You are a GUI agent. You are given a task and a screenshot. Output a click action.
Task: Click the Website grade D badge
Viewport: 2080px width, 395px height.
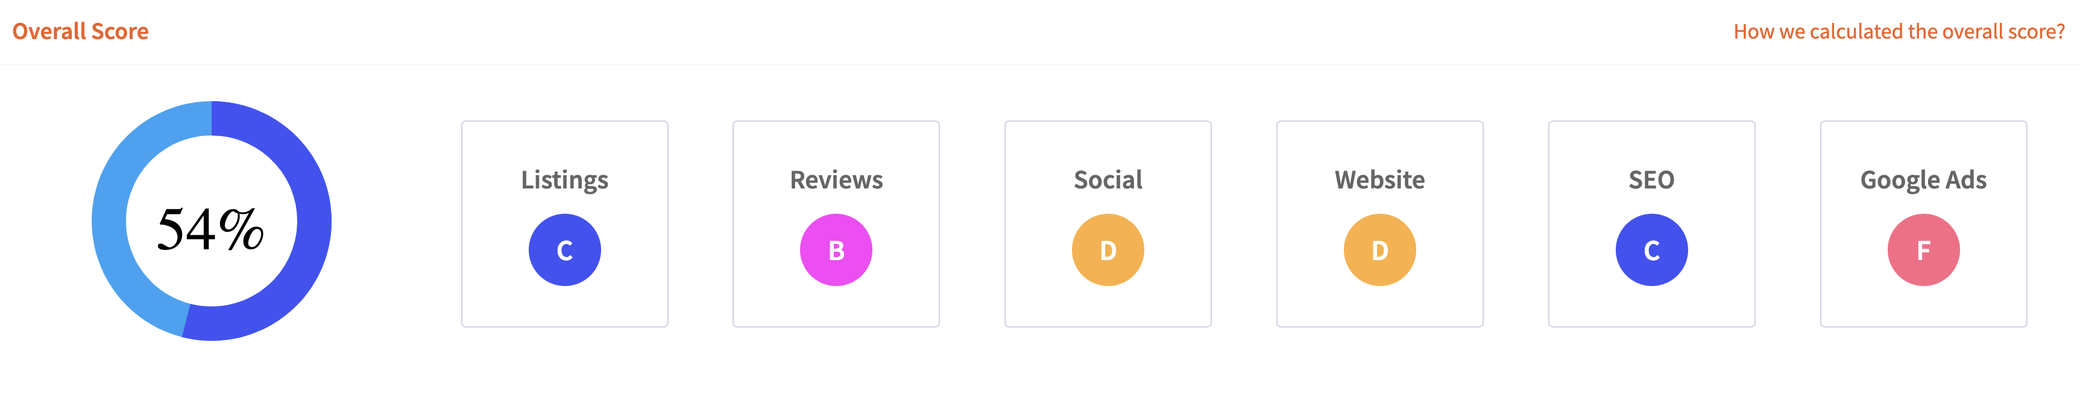click(x=1379, y=250)
